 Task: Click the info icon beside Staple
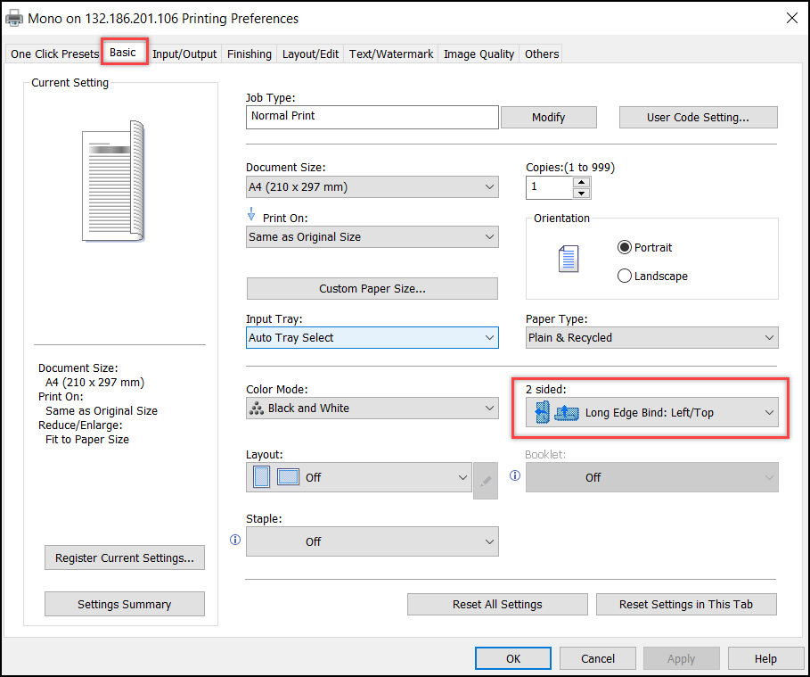point(235,540)
